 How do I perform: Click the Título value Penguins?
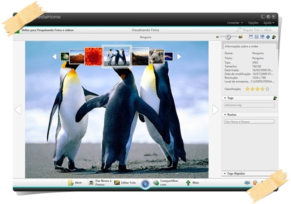(x=258, y=58)
